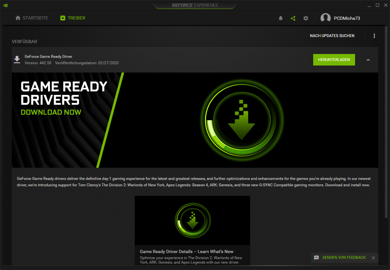
Task: Select the Treiber tab
Action: [x=73, y=18]
